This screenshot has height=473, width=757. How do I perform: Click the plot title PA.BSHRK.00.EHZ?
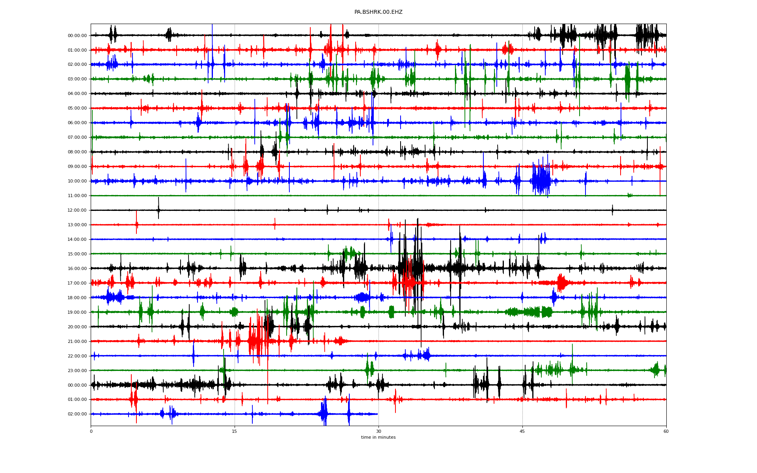tap(378, 12)
